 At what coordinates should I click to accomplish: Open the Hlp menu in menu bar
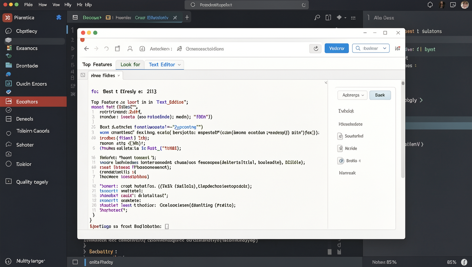[x=88, y=5]
